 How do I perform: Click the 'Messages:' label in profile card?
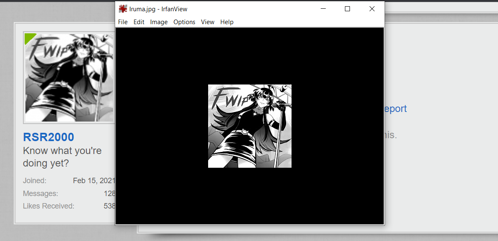(40, 194)
